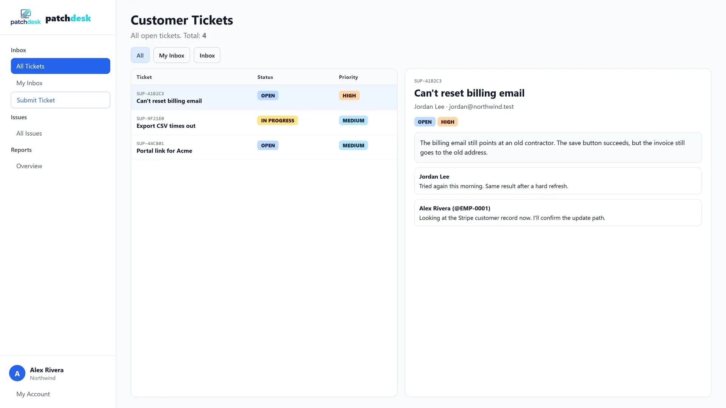Click HIGH priority badge in ticket list
The width and height of the screenshot is (726, 408).
[349, 96]
